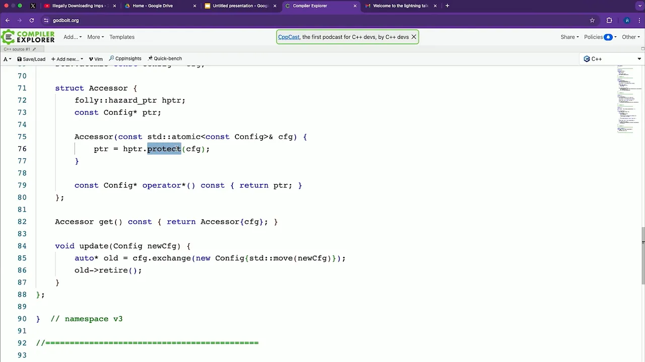This screenshot has height=362, width=645.
Task: Click 'struct Accessor {' on line 71
Action: point(96,88)
